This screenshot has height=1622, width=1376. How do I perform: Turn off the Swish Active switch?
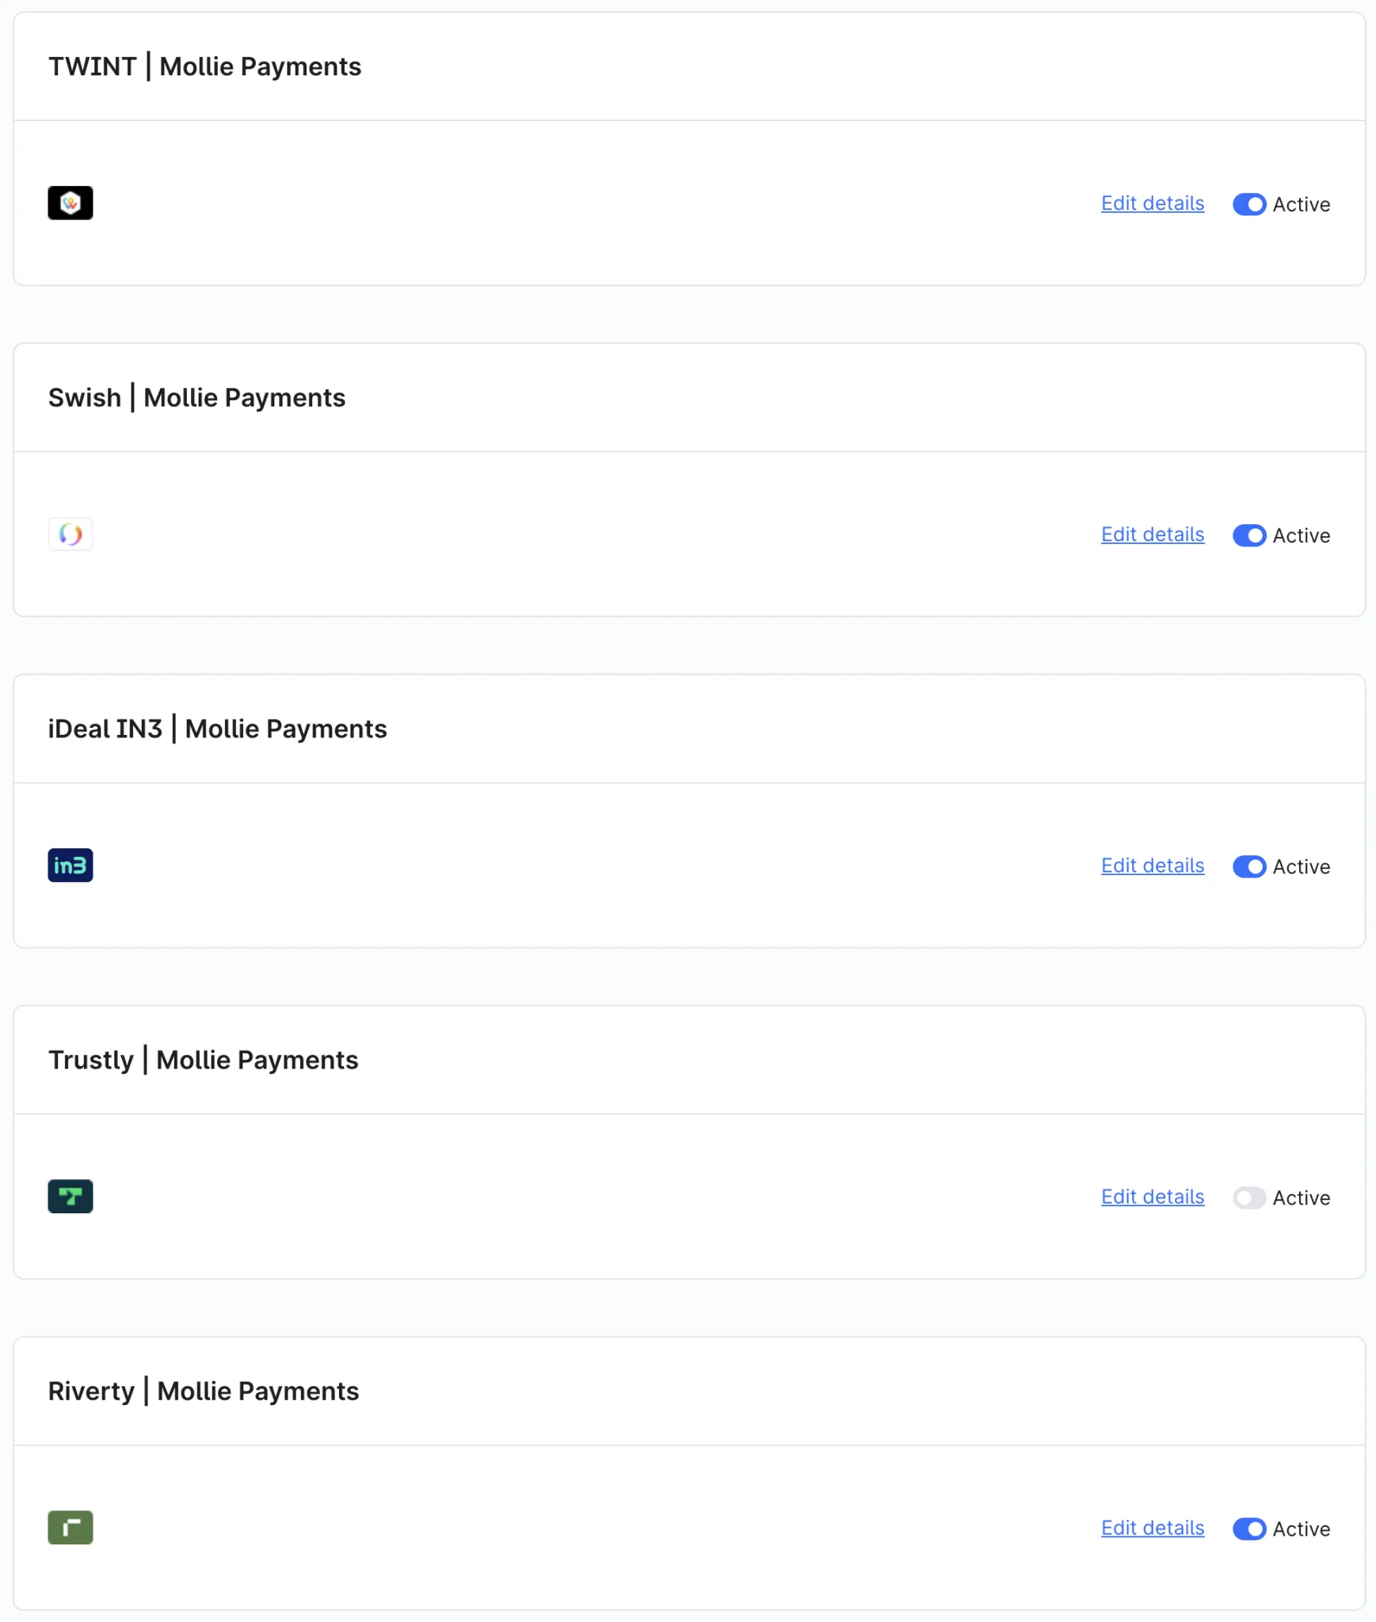1249,535
